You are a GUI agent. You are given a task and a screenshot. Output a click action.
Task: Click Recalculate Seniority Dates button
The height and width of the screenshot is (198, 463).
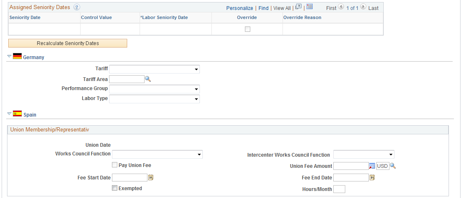click(x=68, y=43)
